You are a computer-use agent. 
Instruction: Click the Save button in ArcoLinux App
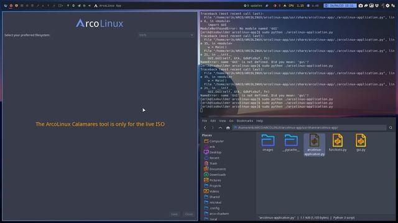[174, 214]
